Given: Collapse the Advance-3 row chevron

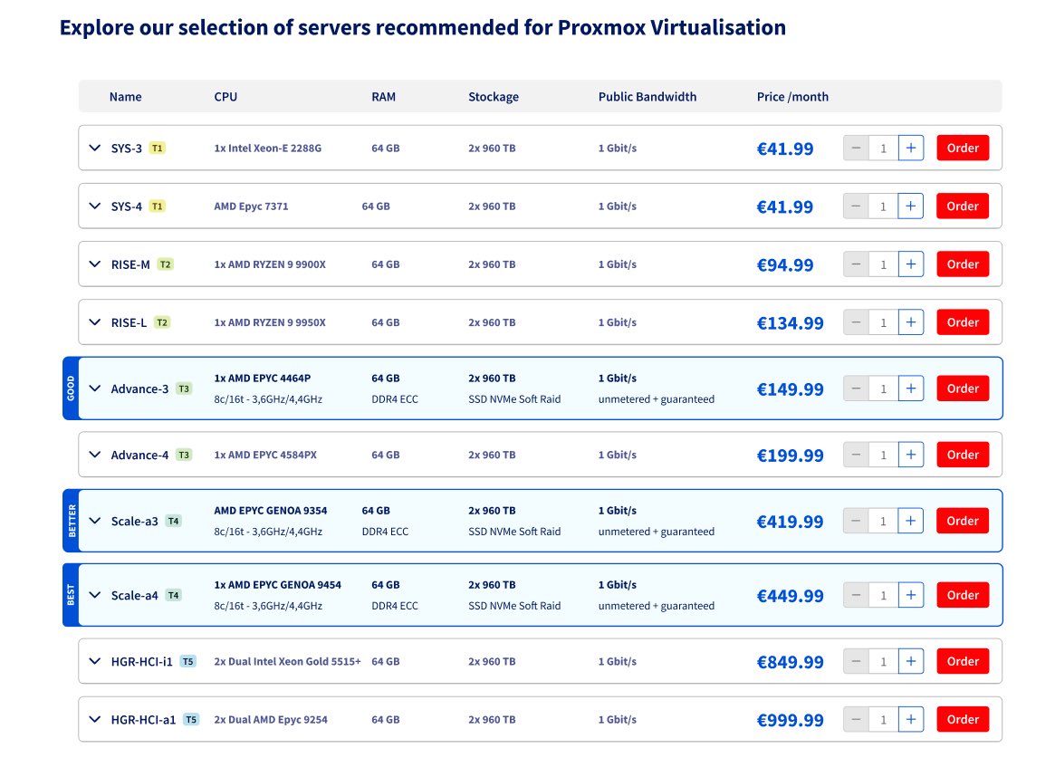Looking at the screenshot, I should [95, 388].
